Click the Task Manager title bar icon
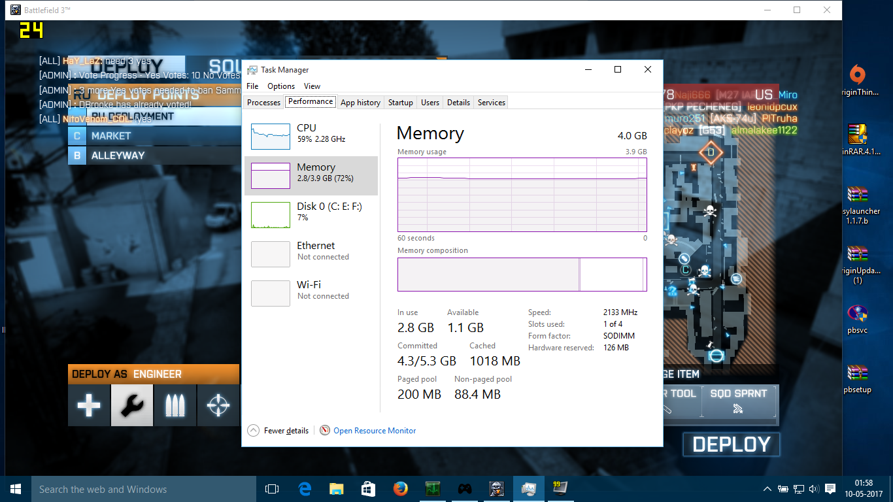893x502 pixels. (252, 70)
